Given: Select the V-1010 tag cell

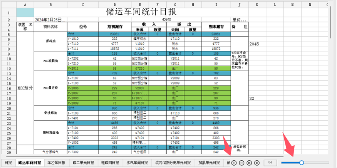Looking at the screenshot, I should coord(83,39).
